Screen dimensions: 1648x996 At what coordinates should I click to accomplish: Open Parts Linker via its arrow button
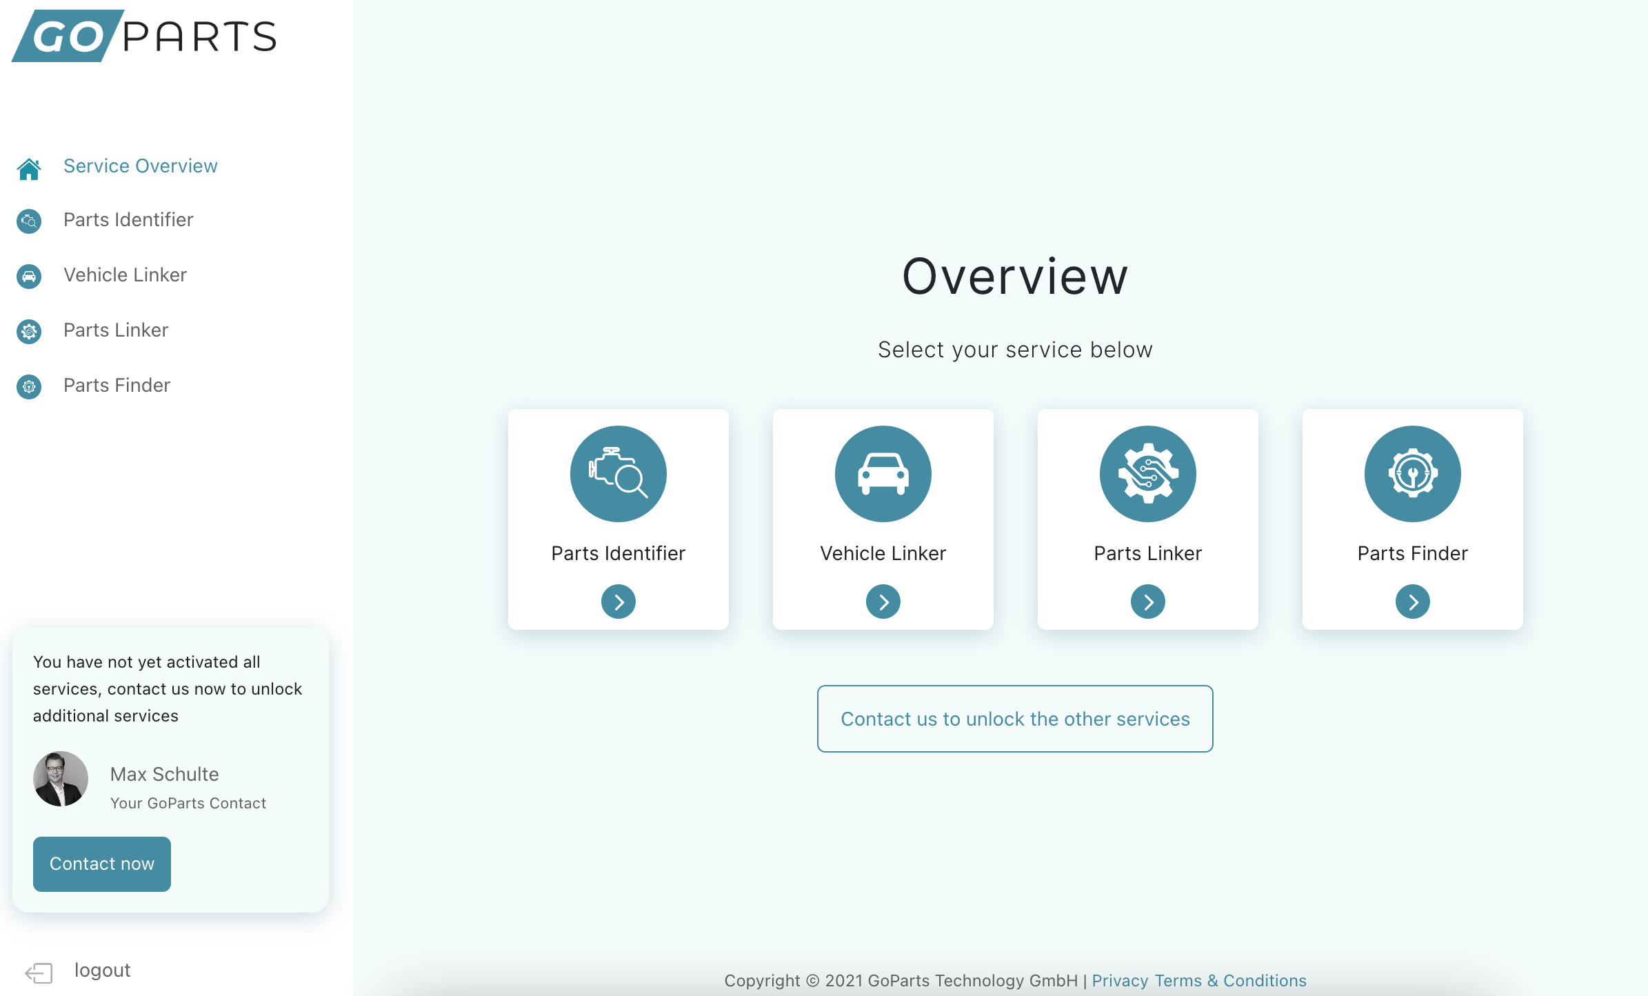[1148, 601]
